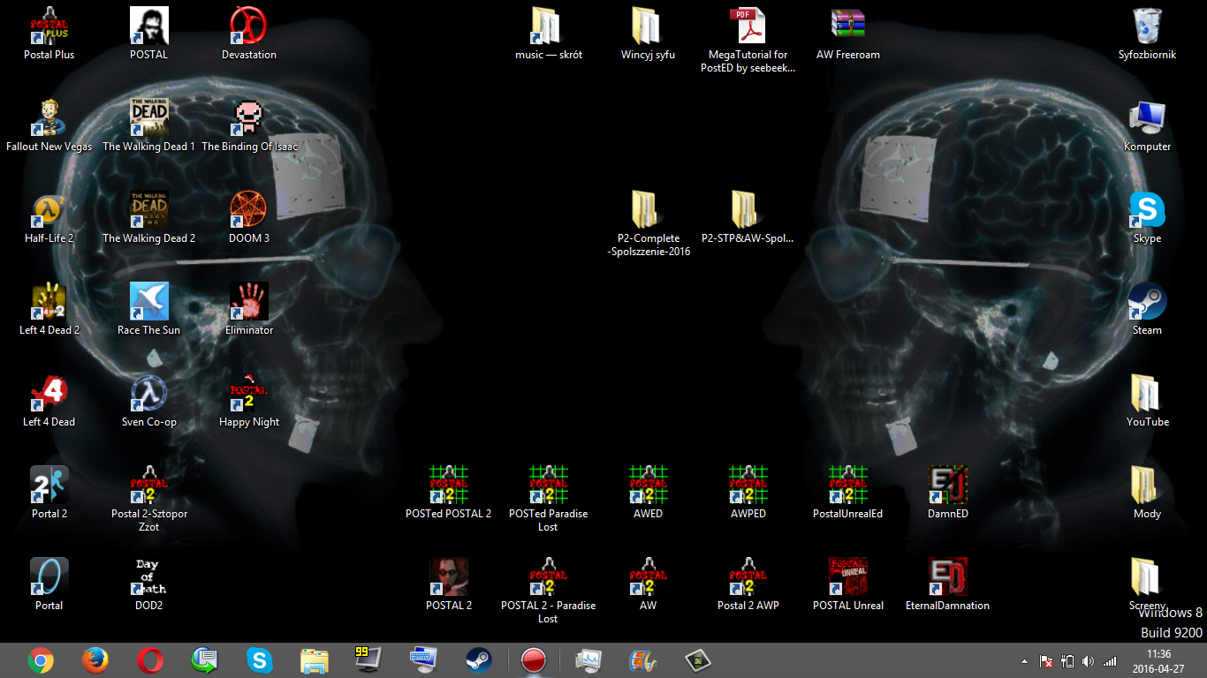Viewport: 1207px width, 678px height.
Task: Click the Skype desktop shortcut
Action: pyautogui.click(x=1148, y=217)
